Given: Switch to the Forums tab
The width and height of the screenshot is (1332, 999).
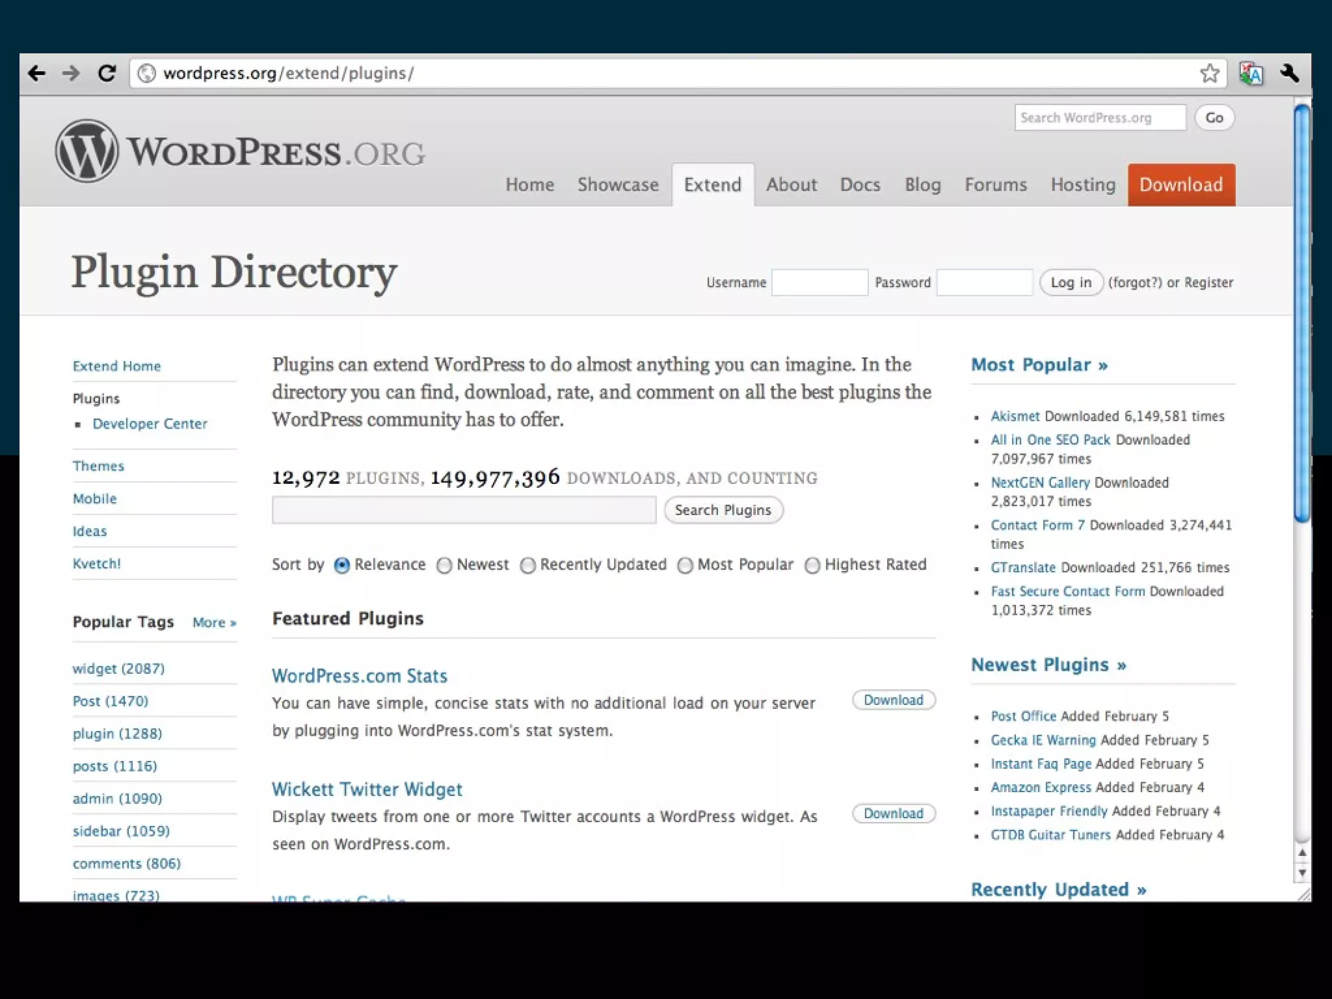Looking at the screenshot, I should point(995,185).
